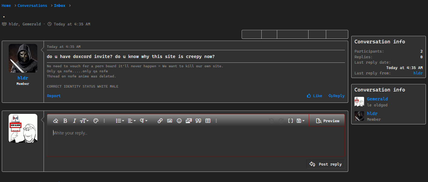
Task: Click the insert image icon
Action: 170,121
